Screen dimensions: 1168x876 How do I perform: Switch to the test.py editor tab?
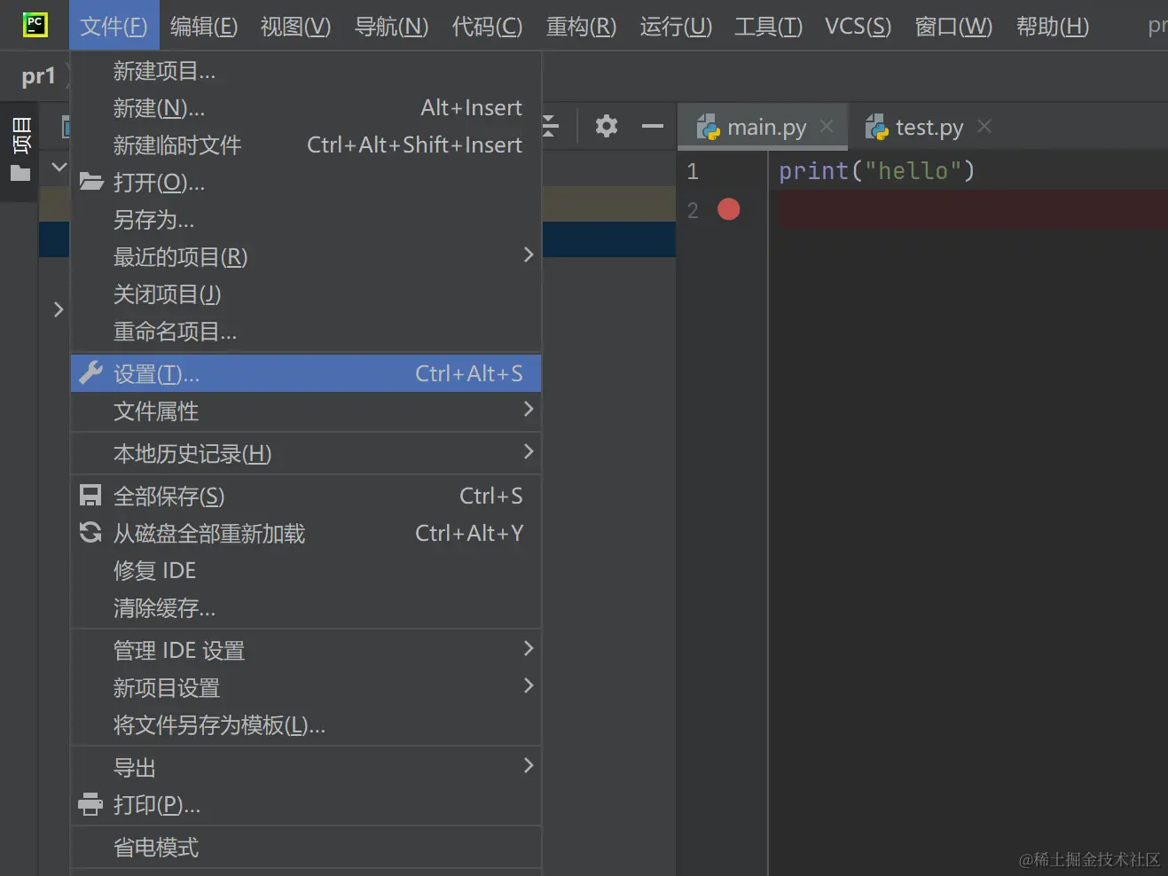point(929,127)
